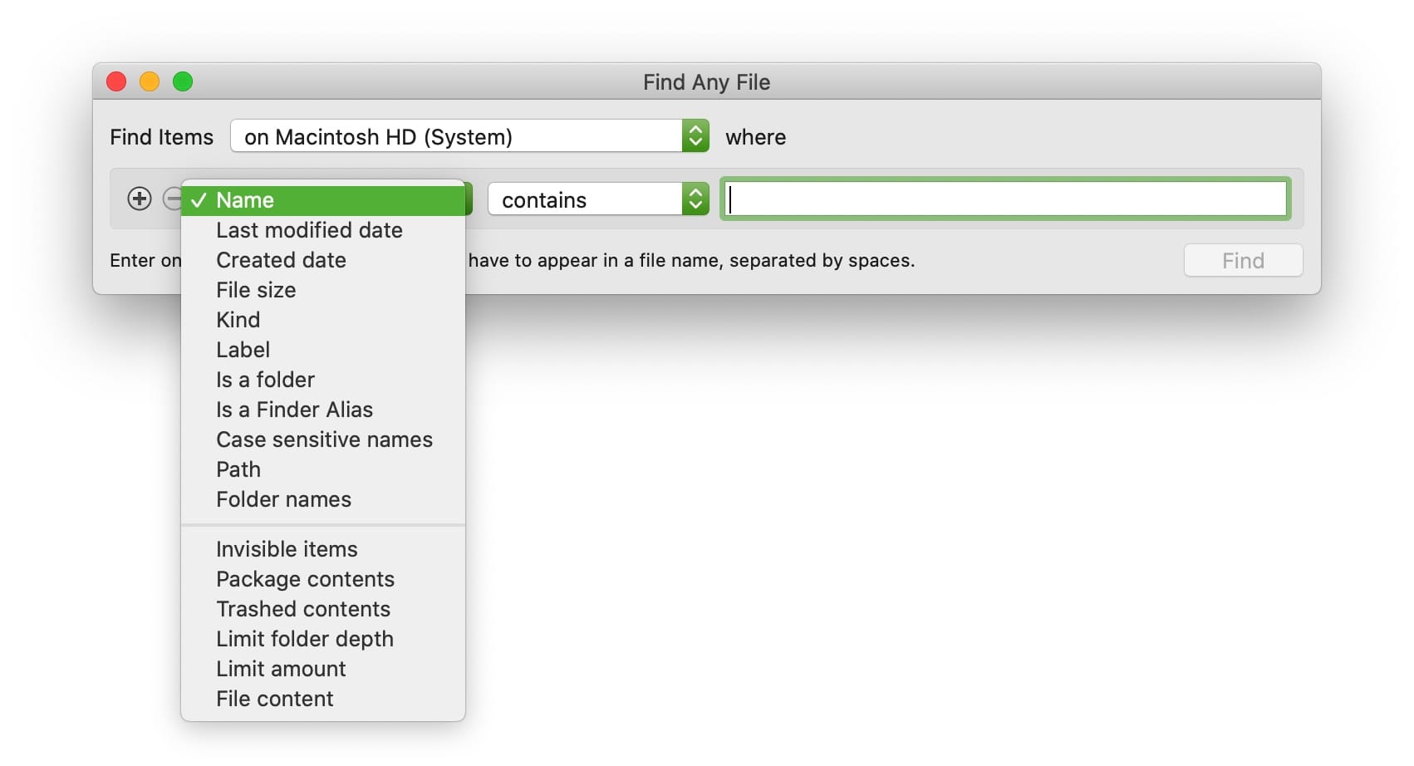
Task: Pick 'Limit folder depth' option
Action: (305, 639)
